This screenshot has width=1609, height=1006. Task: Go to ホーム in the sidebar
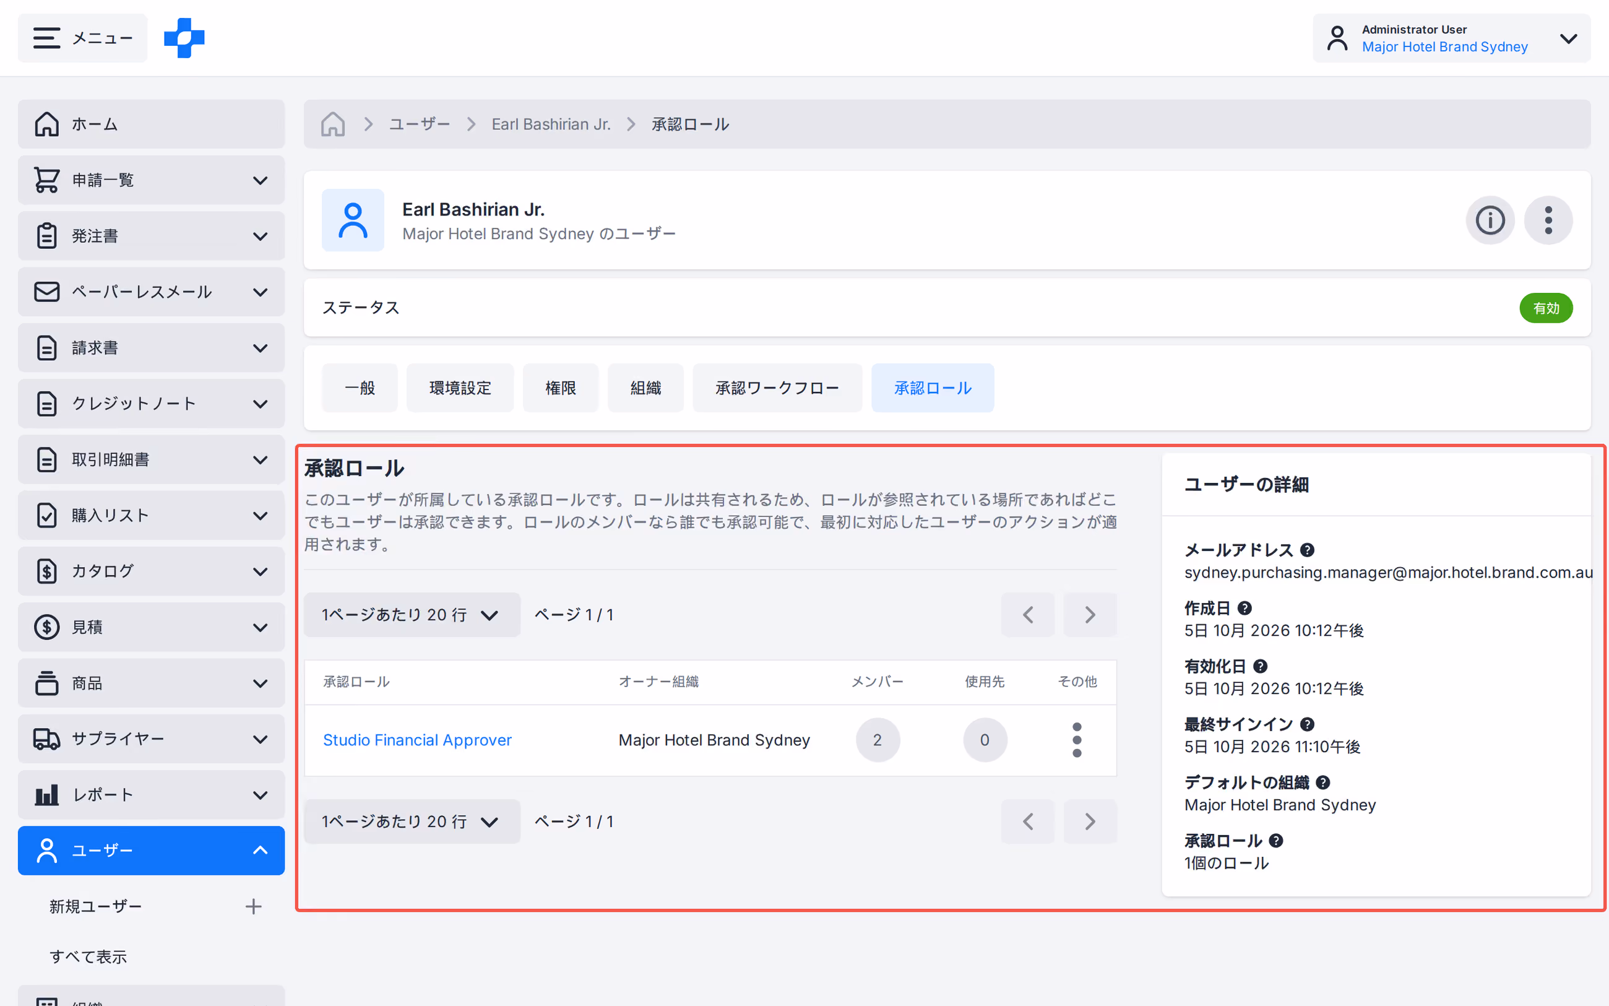coord(151,124)
